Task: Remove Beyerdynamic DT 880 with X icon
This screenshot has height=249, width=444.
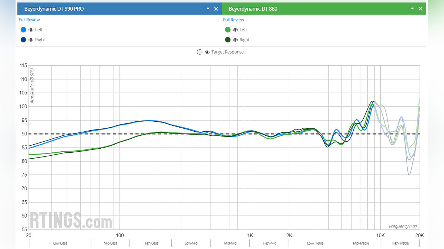Action: (x=420, y=9)
